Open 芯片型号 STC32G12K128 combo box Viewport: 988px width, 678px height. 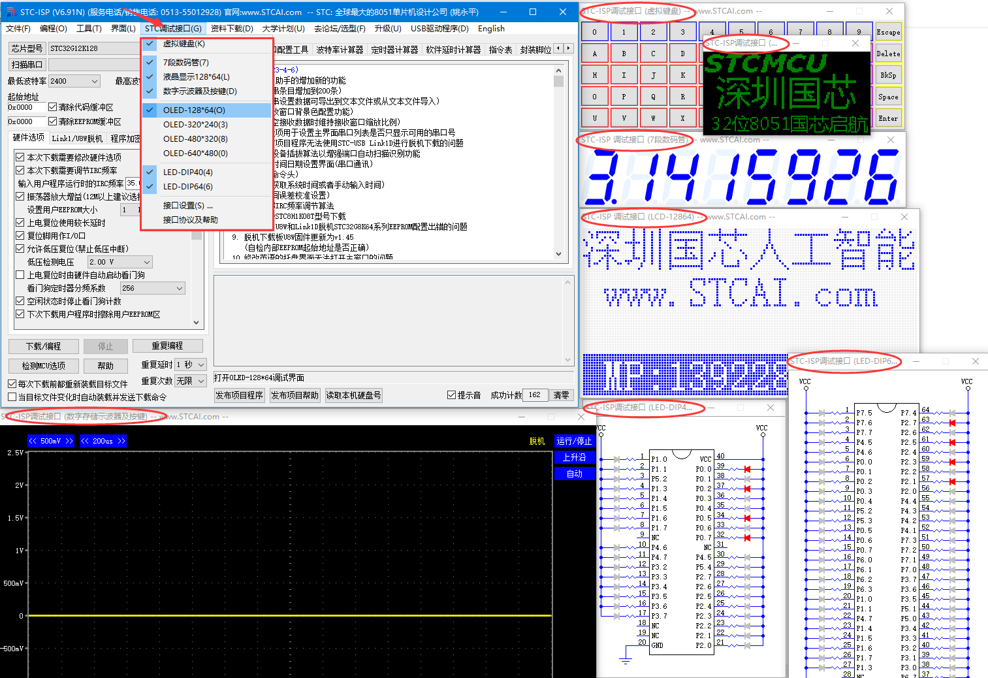pyautogui.click(x=94, y=48)
